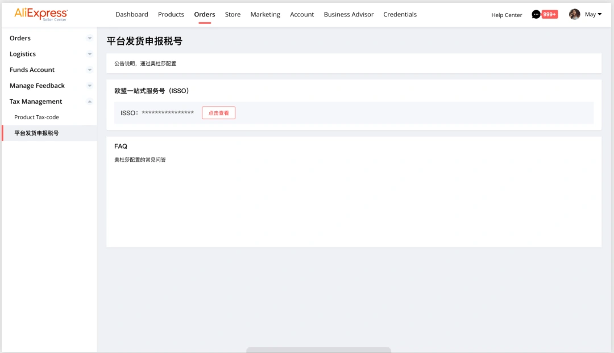Click 点击查看 to reveal the ISSO number
The image size is (614, 353).
tap(218, 112)
